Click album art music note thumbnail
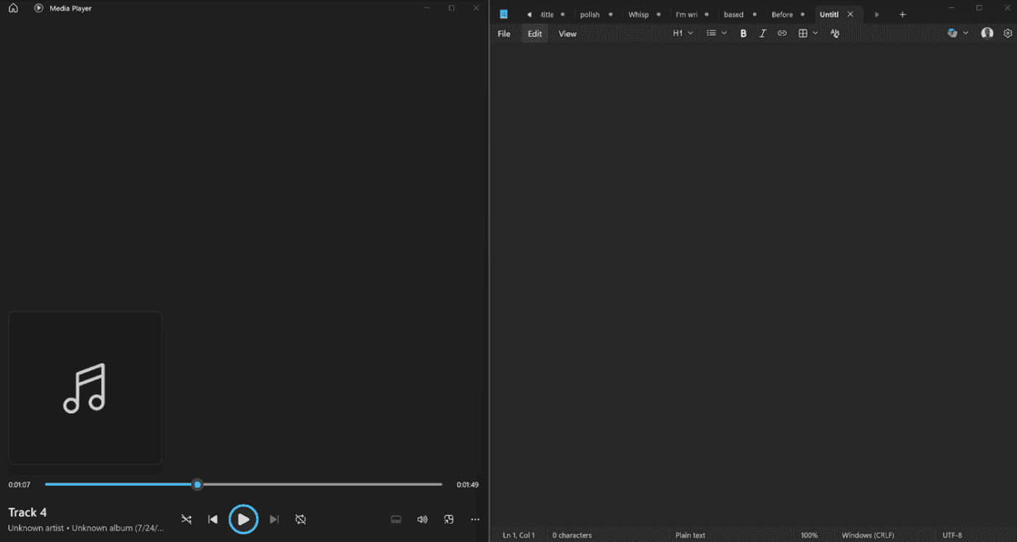Image resolution: width=1017 pixels, height=542 pixels. [x=85, y=388]
